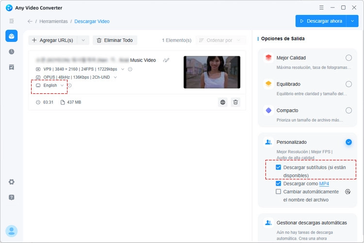Click the Mejor Calidad layers icon
This screenshot has width=364, height=243.
click(x=268, y=57)
